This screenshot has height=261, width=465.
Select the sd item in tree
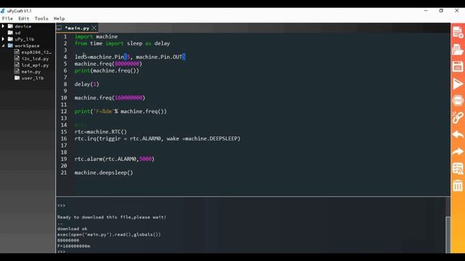point(17,33)
